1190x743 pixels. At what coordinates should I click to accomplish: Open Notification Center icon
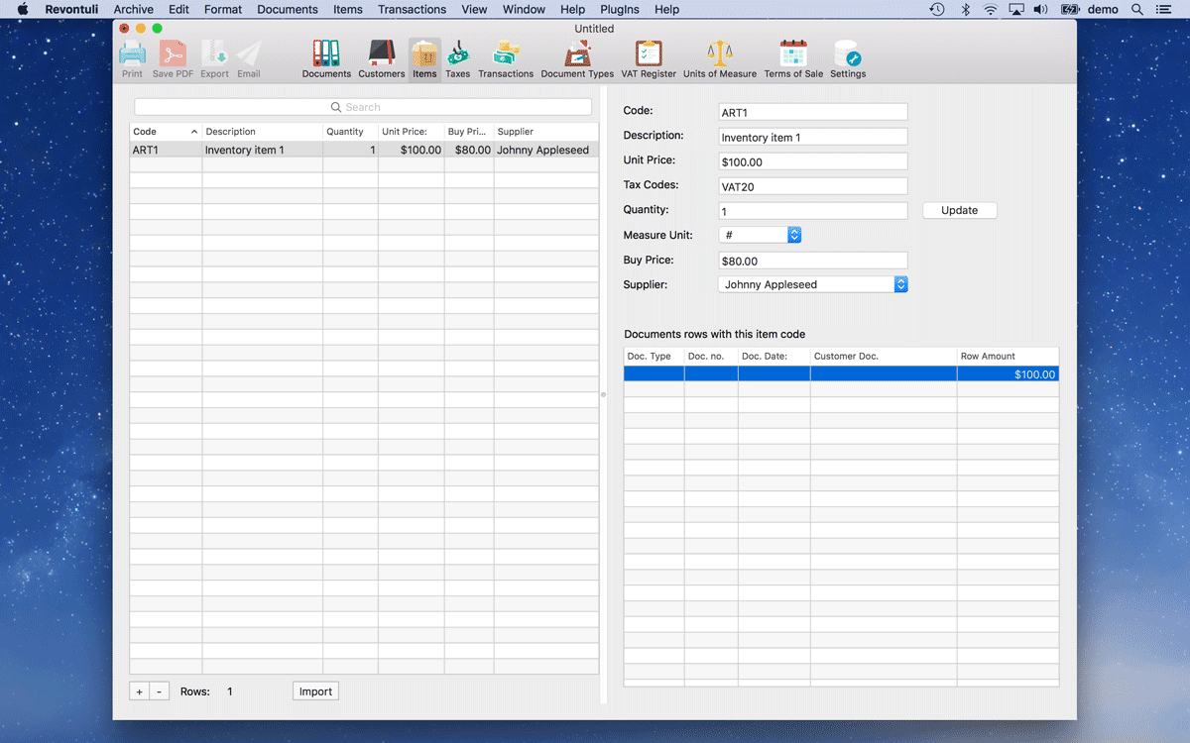pos(1163,9)
